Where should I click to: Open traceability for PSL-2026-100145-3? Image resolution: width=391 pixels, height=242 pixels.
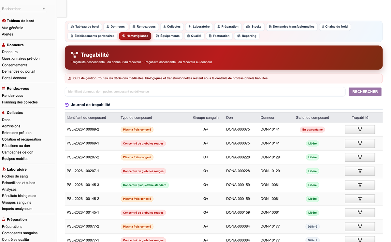pyautogui.click(x=360, y=185)
